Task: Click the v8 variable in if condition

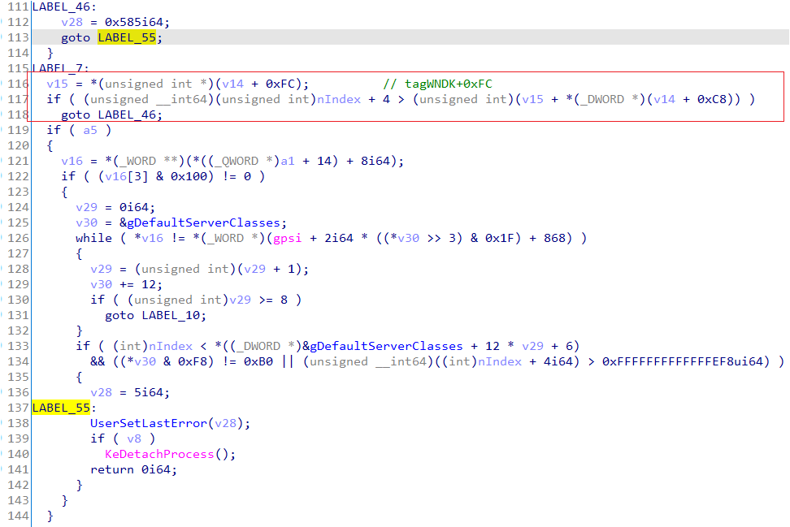Action: (x=135, y=438)
